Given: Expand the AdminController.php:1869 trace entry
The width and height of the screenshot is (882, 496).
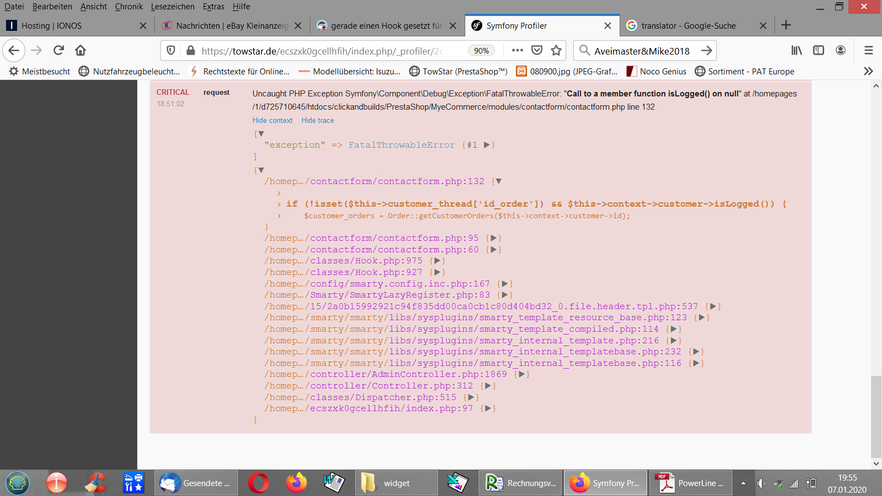Looking at the screenshot, I should point(521,374).
